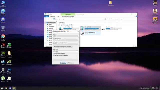Select the DVD RW дисковод drive

tap(90, 33)
